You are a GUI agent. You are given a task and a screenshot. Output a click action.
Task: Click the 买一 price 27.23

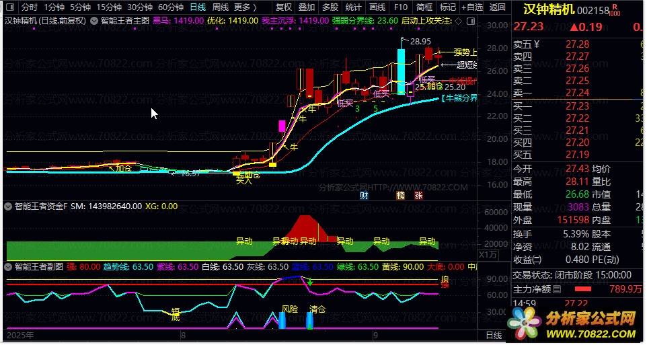577,107
